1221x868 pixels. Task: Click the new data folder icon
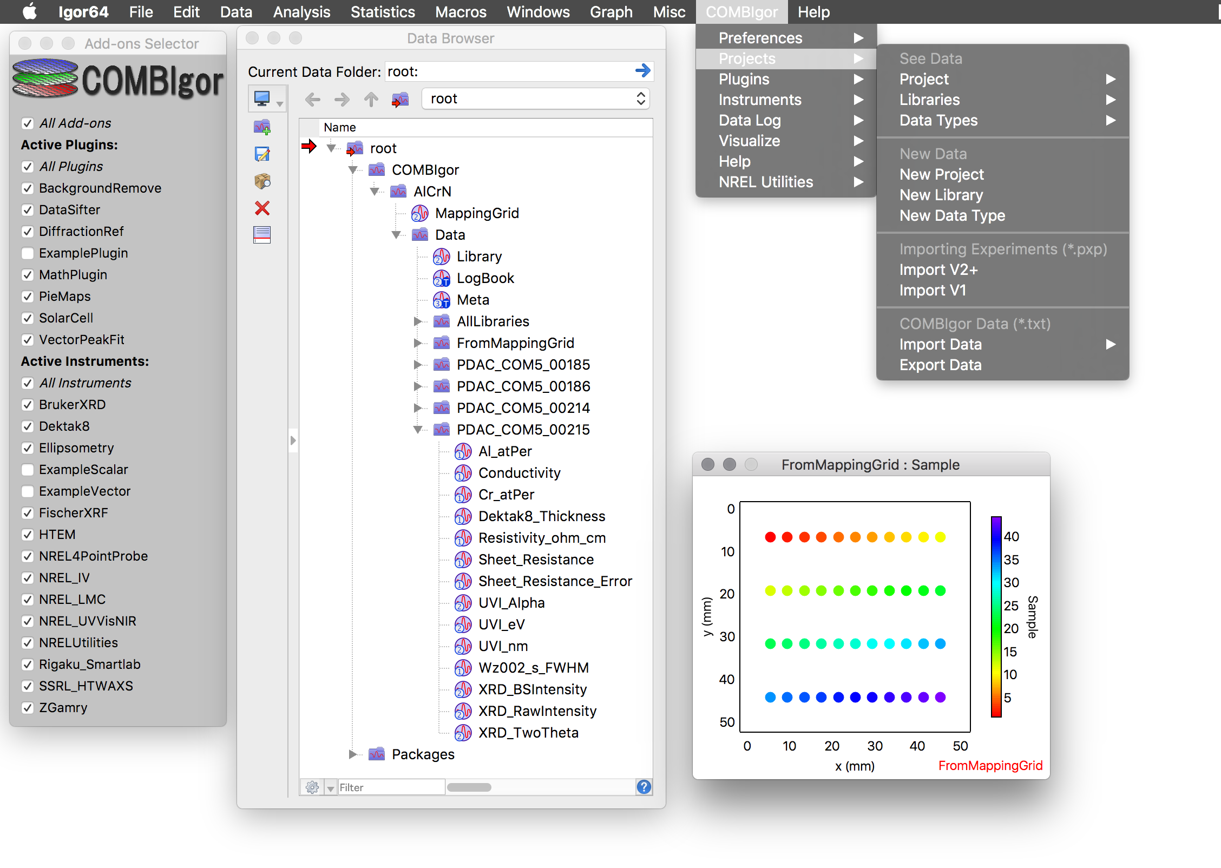[x=262, y=128]
